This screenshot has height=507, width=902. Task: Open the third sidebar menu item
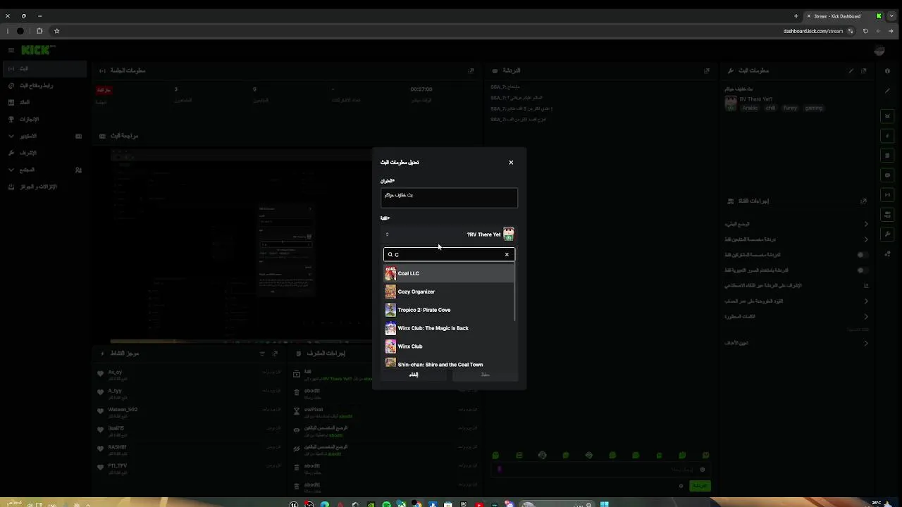[44, 102]
